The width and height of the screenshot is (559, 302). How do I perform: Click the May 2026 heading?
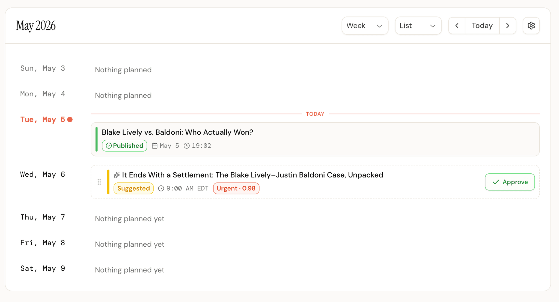(x=36, y=26)
